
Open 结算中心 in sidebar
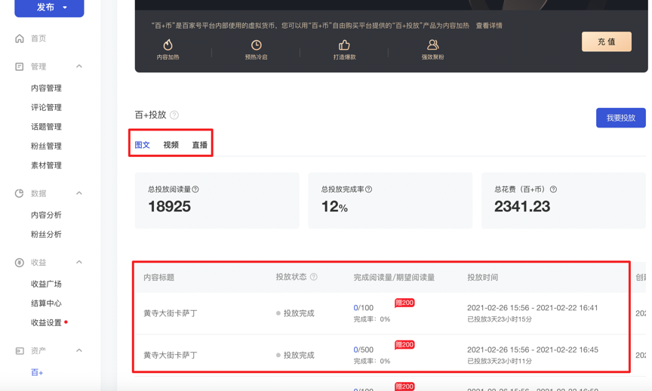46,303
